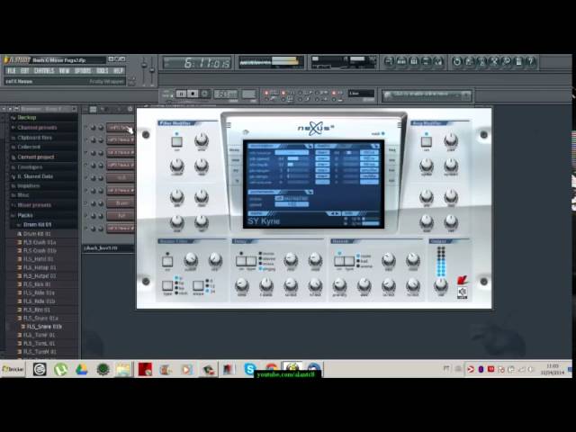Select FLS_Ride 01a sample

(39, 292)
